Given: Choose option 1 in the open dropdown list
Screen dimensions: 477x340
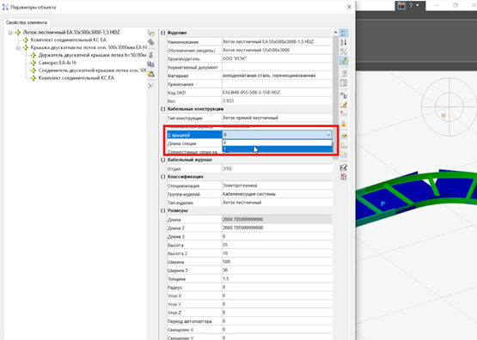Looking at the screenshot, I should (277, 149).
